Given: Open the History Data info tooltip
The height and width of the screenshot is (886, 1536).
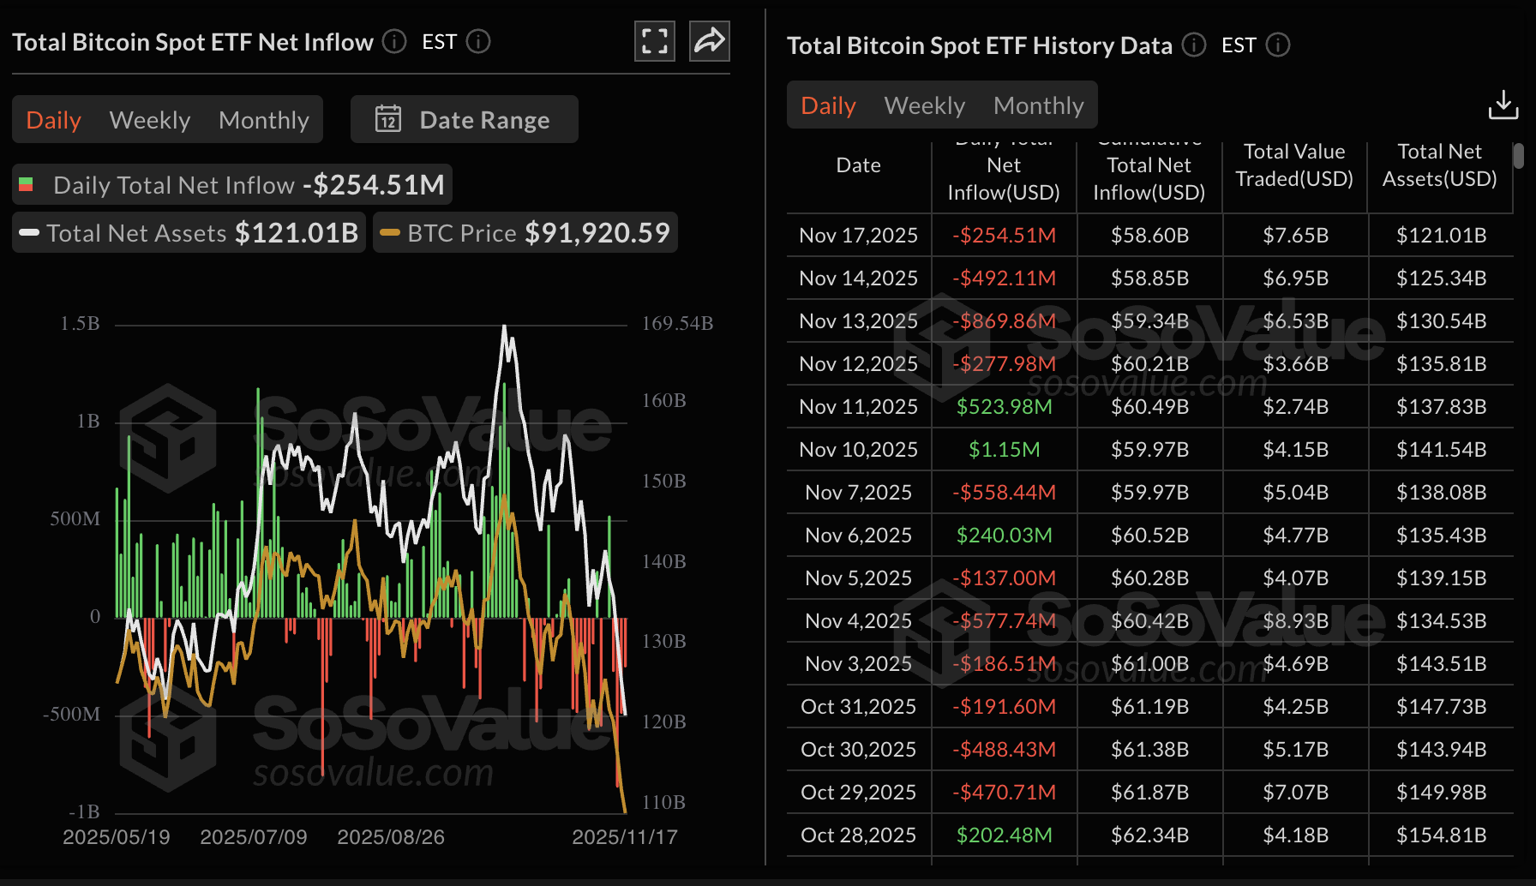Looking at the screenshot, I should coord(1192,45).
